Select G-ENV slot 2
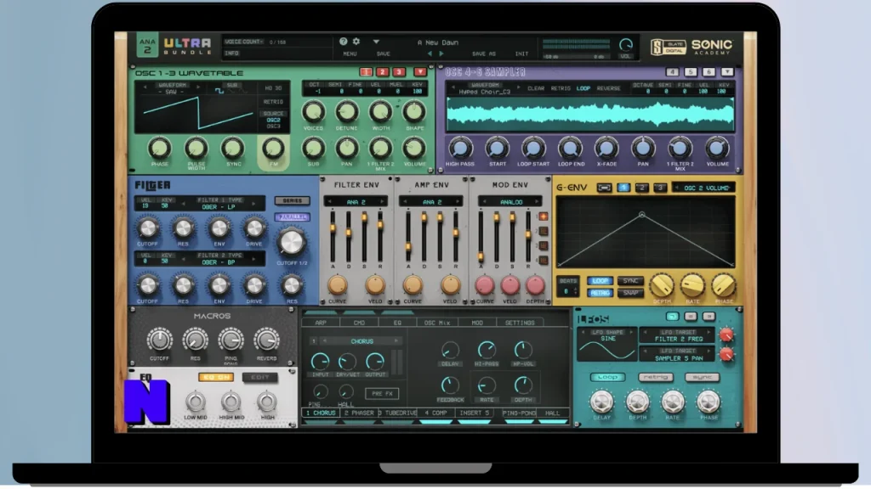Screen dimensions: 871x489 [x=641, y=188]
